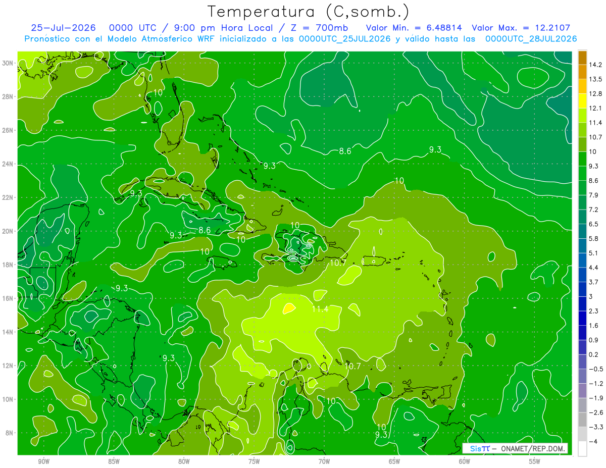Click the '14.2' colorbar label
The height and width of the screenshot is (468, 606).
(595, 65)
